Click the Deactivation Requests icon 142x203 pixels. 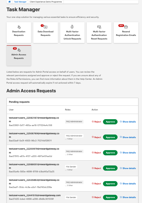click(19, 27)
